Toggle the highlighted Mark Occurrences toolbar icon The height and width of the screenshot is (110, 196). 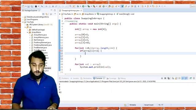pos(122,6)
